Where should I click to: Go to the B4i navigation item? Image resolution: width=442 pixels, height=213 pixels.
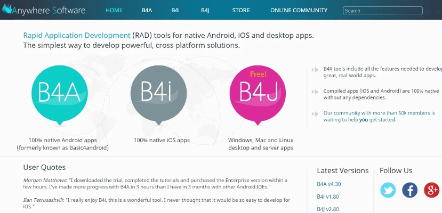pos(175,11)
